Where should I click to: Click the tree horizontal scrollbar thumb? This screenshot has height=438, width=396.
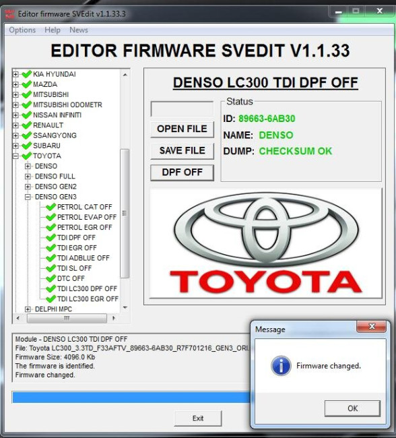tap(67, 318)
